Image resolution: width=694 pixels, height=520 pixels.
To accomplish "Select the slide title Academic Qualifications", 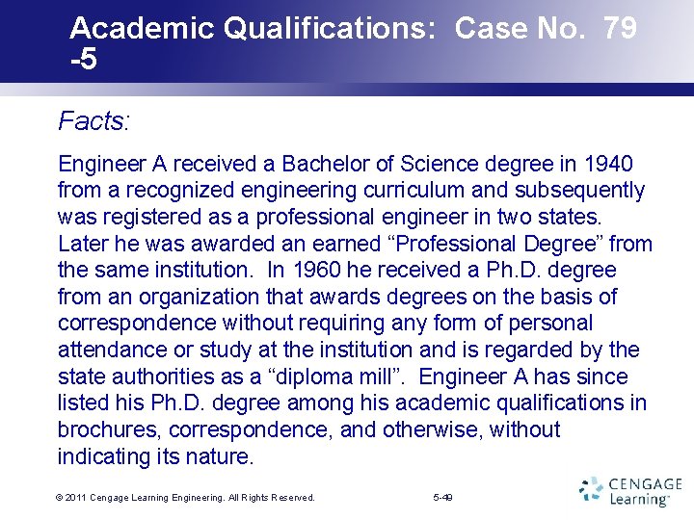I will point(253,27).
